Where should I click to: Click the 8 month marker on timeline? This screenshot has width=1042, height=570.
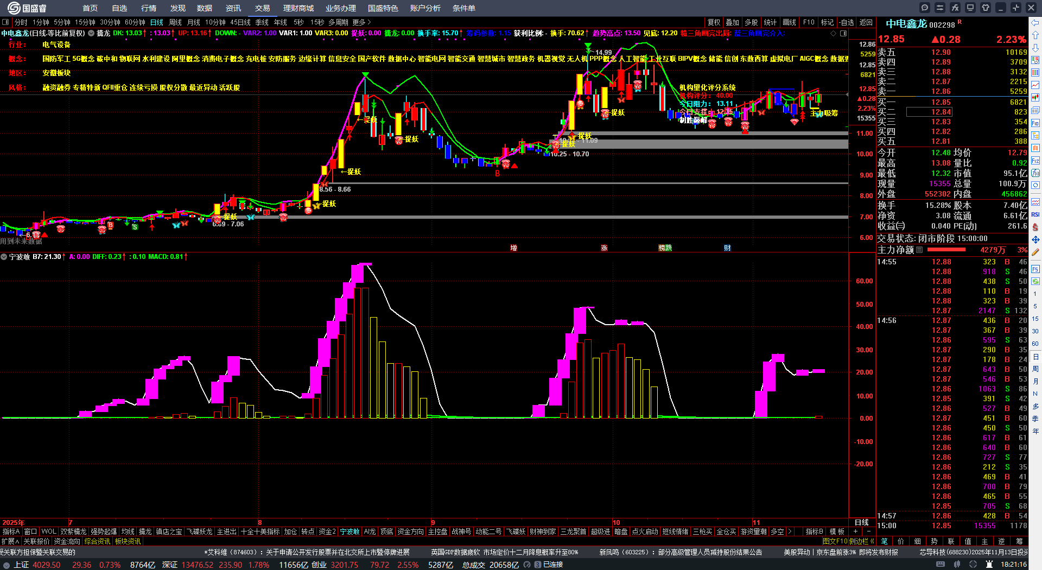pyautogui.click(x=259, y=522)
